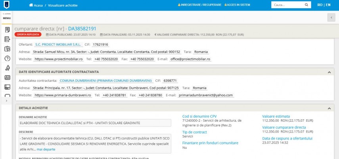Image resolution: width=339 pixels, height=159 pixels.
Task: Click the panel layout icon in sidebar
Action: (7, 87)
